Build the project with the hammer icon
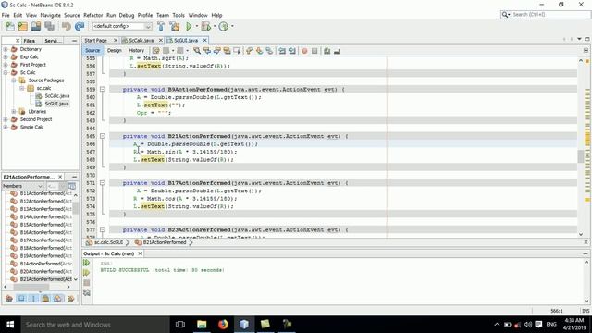The height and width of the screenshot is (333, 592). click(161, 27)
